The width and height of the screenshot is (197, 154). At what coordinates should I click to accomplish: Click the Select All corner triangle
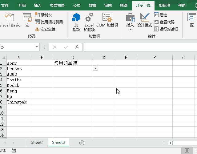coord(3,58)
